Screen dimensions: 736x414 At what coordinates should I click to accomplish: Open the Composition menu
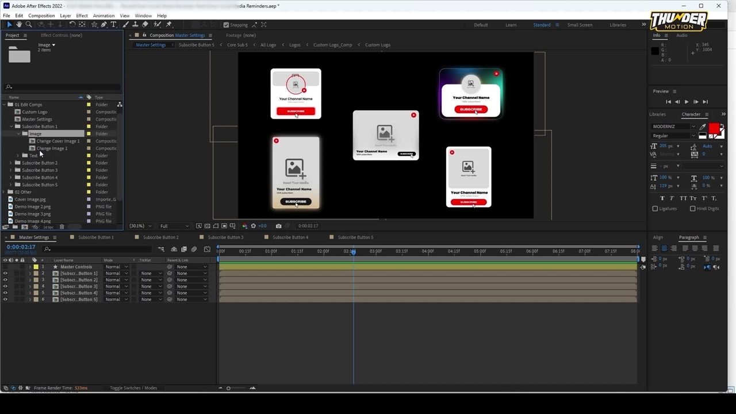pyautogui.click(x=41, y=16)
